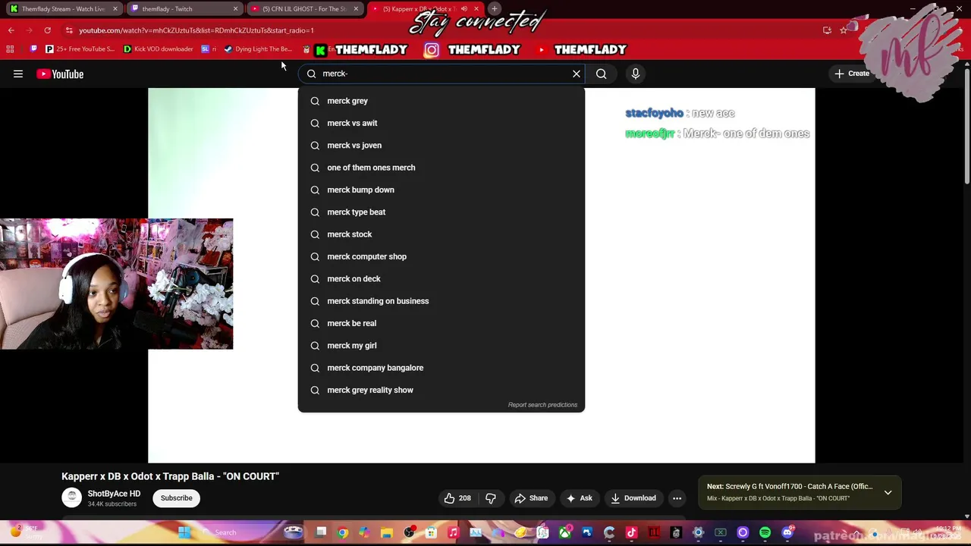Open 25+ Free YouTube S... bookmark
Screen dimensions: 971x546
80,49
